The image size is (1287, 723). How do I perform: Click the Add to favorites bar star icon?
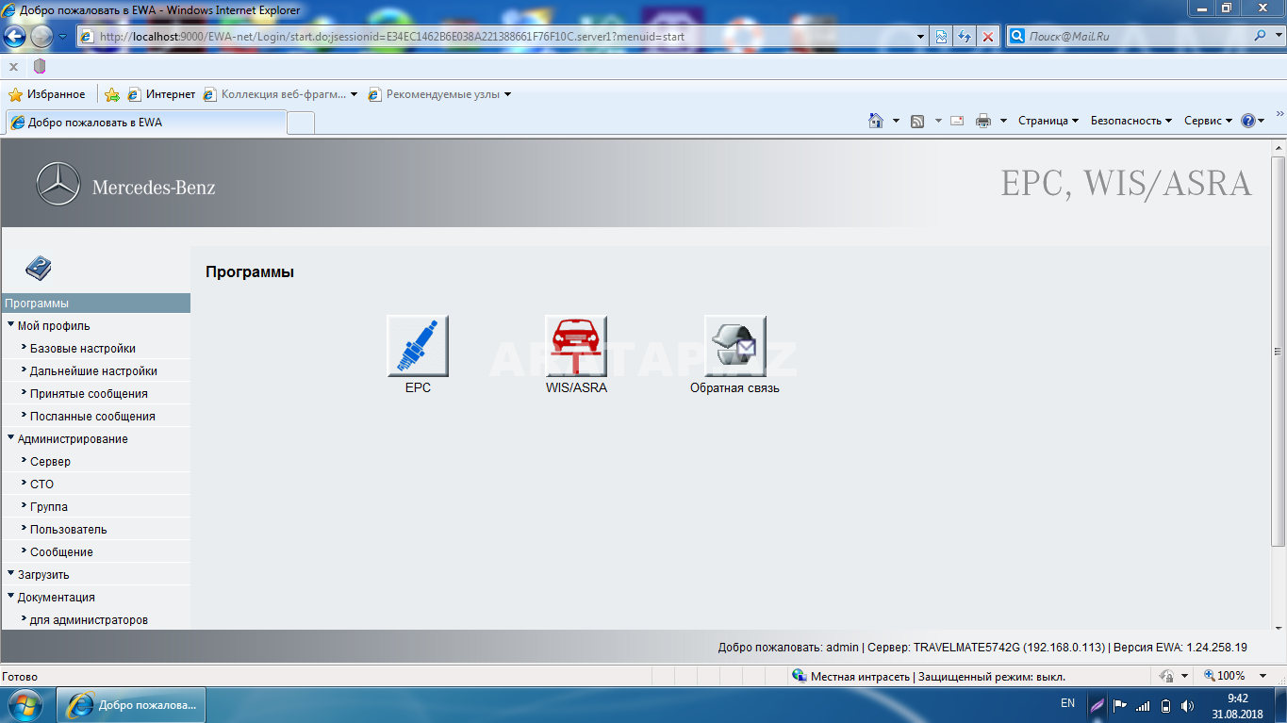click(112, 94)
